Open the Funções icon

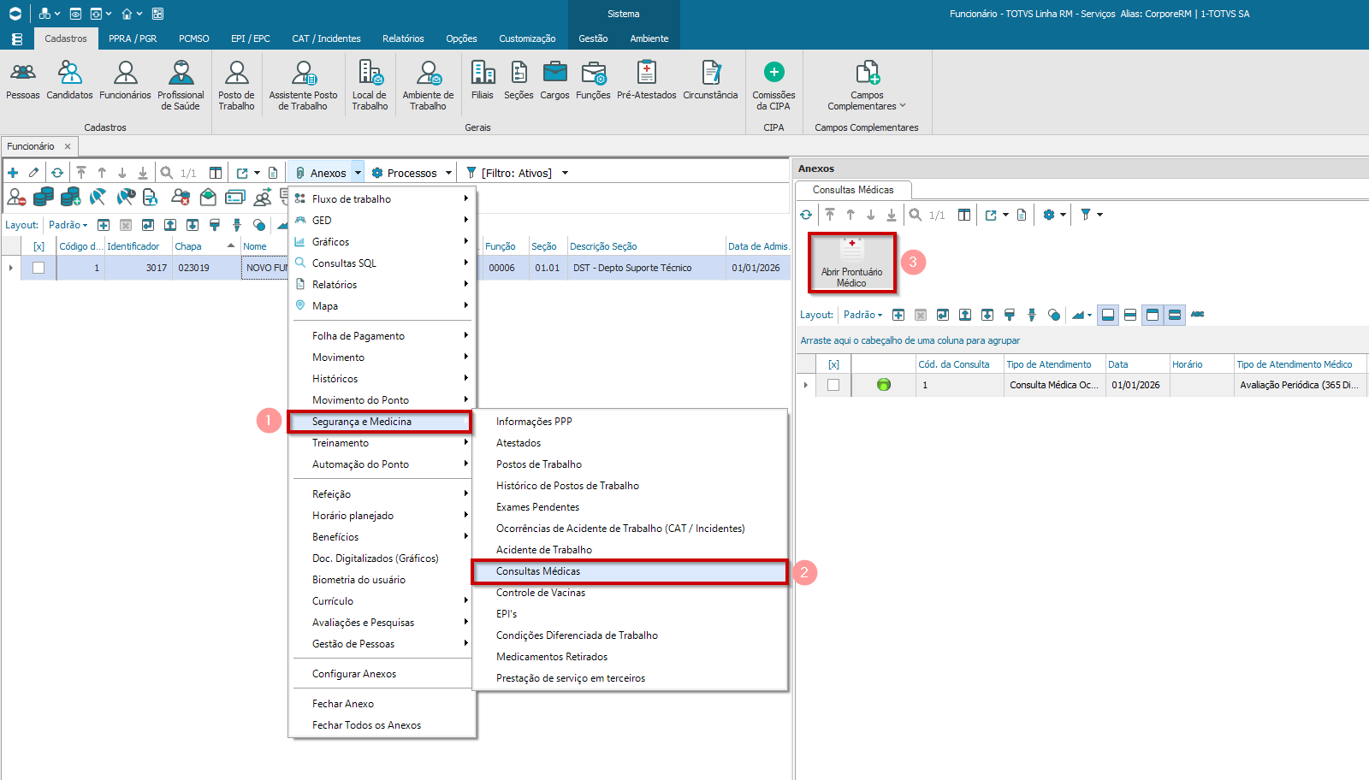tap(593, 81)
